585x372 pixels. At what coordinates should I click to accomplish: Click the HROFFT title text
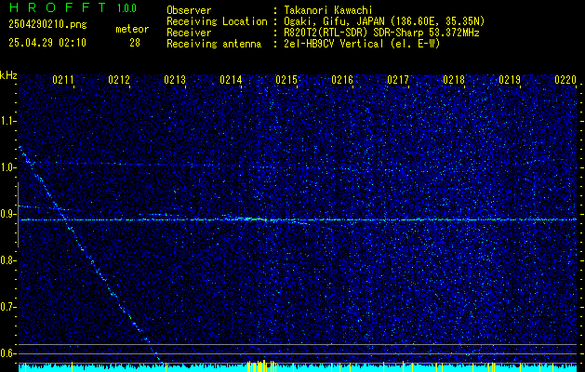point(58,7)
